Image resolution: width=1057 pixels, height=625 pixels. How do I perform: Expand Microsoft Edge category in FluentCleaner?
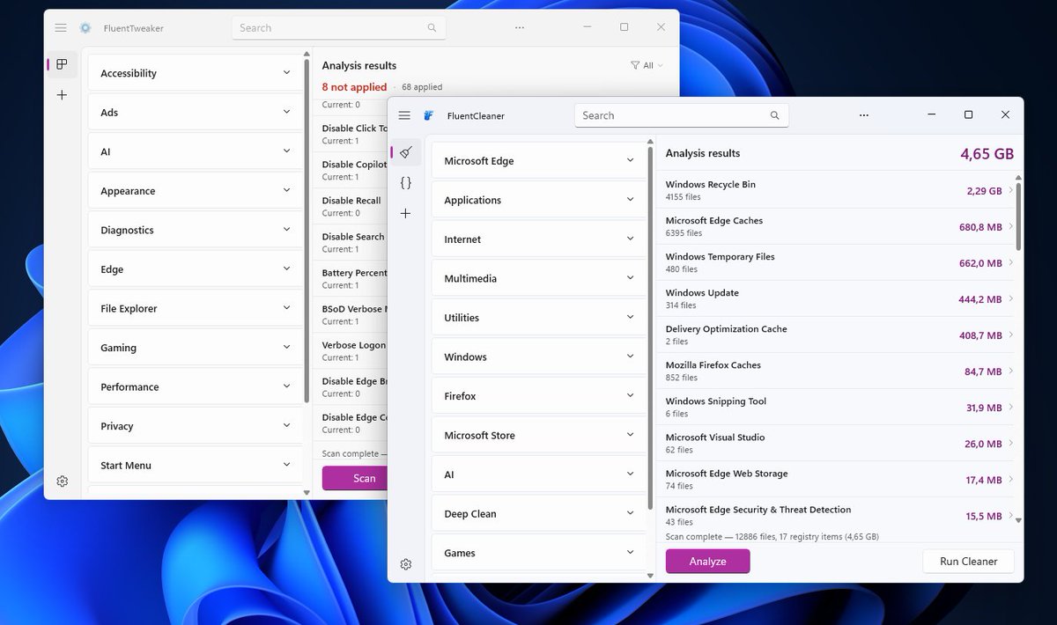coord(538,161)
